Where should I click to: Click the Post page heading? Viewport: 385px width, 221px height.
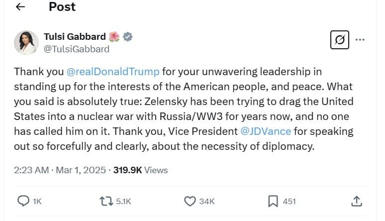pyautogui.click(x=62, y=7)
